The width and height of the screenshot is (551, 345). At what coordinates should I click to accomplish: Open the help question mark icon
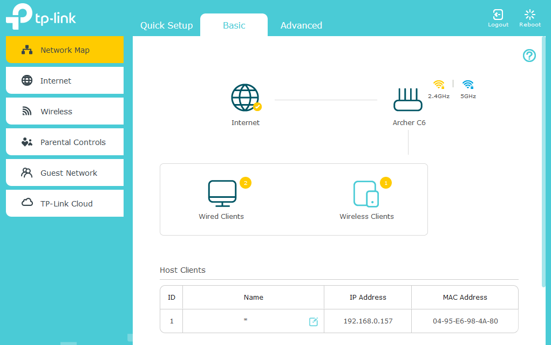[x=529, y=56]
